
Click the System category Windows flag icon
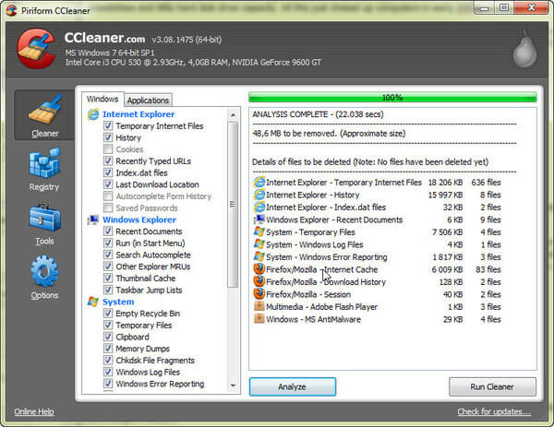pyautogui.click(x=93, y=302)
